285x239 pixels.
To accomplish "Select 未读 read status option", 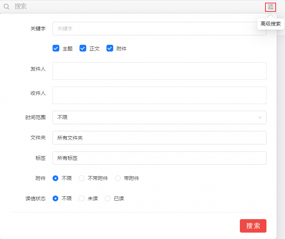I will coord(81,199).
